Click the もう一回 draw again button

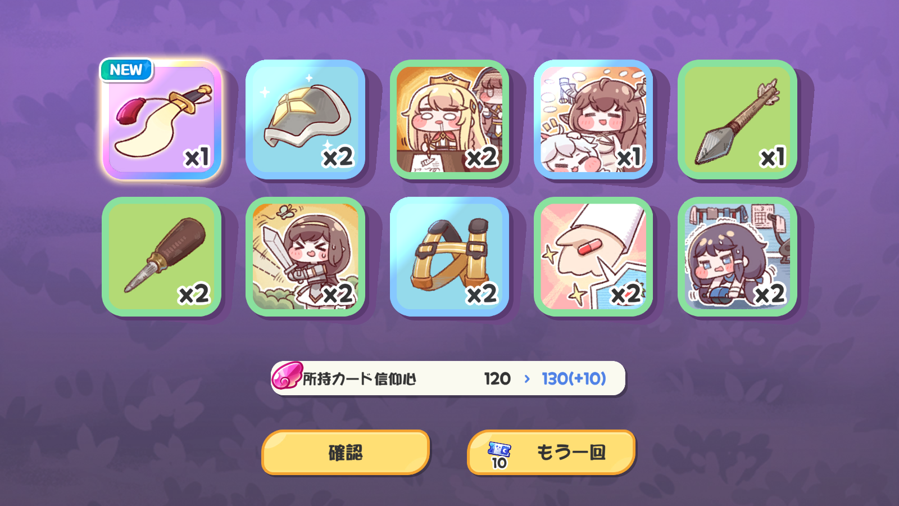(551, 452)
